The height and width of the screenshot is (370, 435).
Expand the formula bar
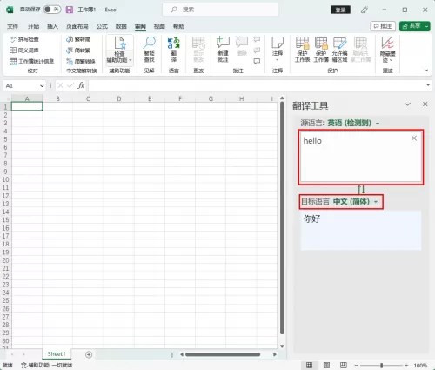(428, 84)
